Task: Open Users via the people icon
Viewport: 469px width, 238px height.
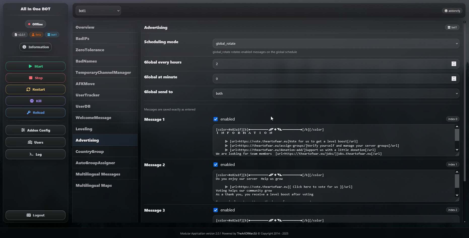Action: (30, 142)
